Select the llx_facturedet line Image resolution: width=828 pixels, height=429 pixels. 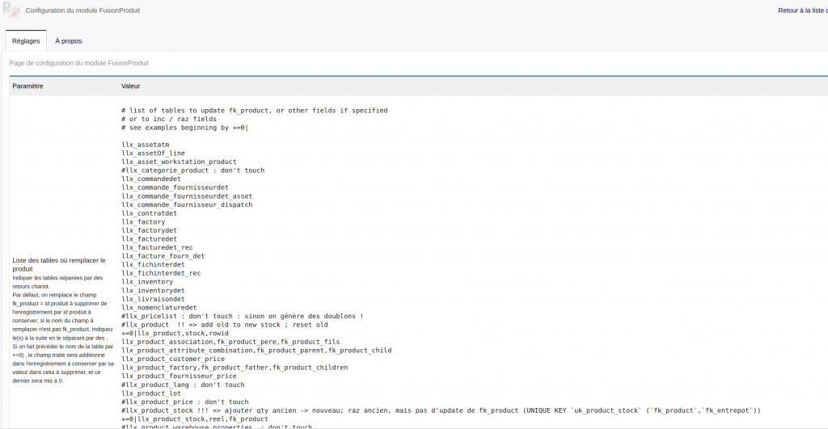(149, 239)
